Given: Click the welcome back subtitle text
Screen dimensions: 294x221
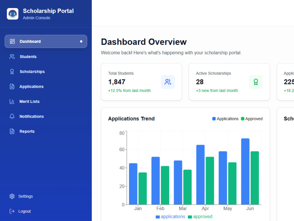Looking at the screenshot, I should click(x=171, y=53).
